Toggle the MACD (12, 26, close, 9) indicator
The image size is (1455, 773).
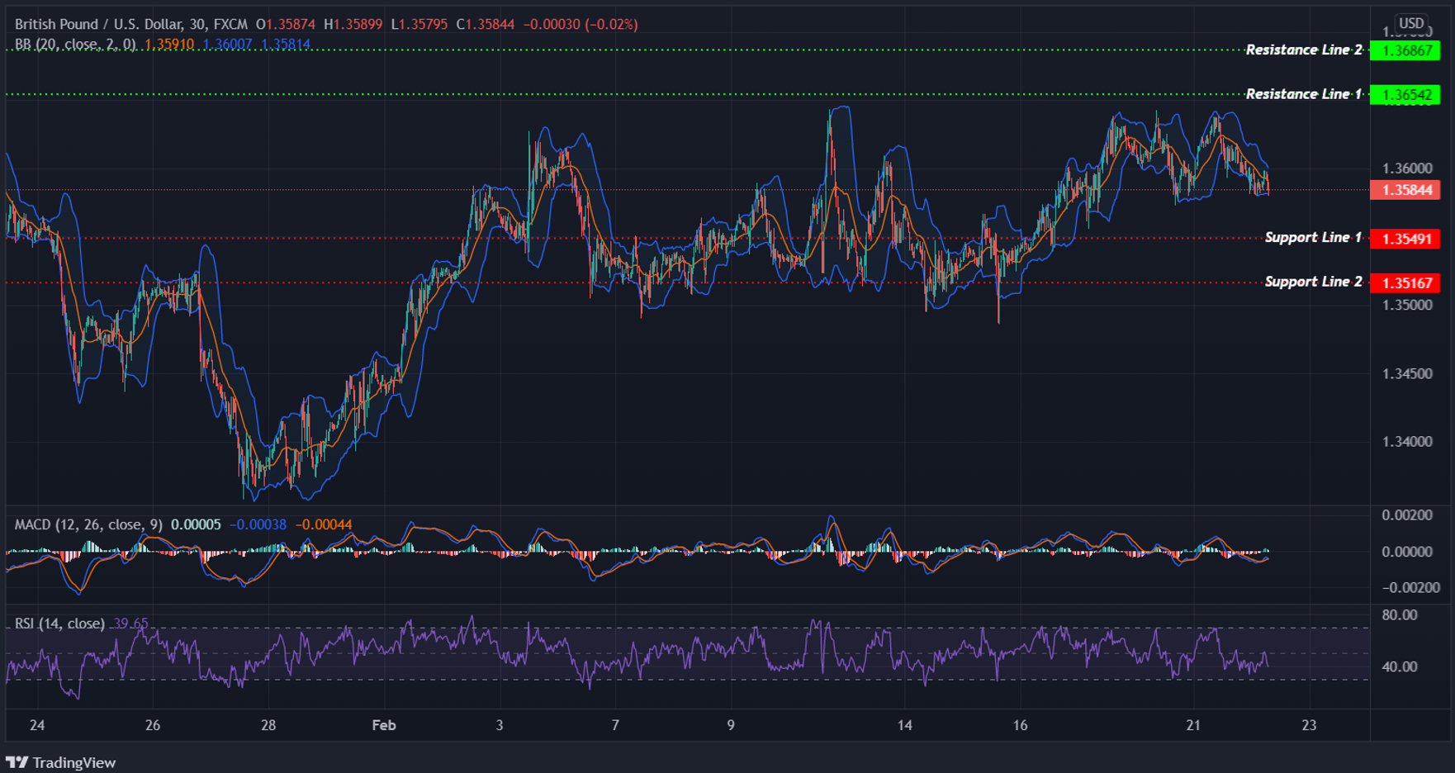coord(91,523)
